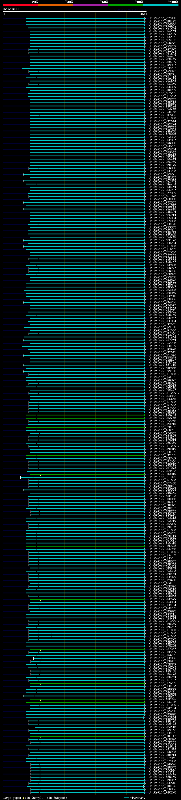181x800 pixels.
Task: Click the UniRef100_O42766 label
Action: coord(162,418)
